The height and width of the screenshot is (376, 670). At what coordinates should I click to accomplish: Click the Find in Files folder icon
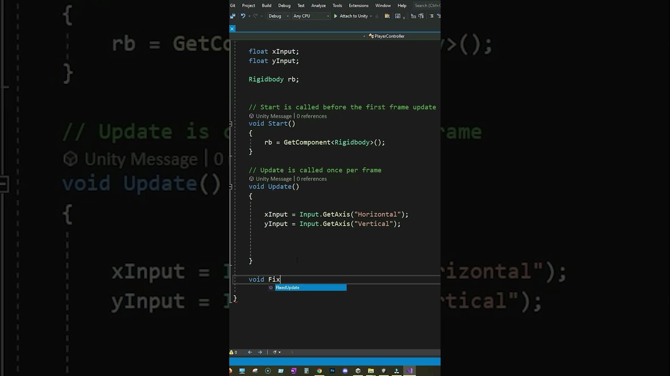(x=387, y=16)
